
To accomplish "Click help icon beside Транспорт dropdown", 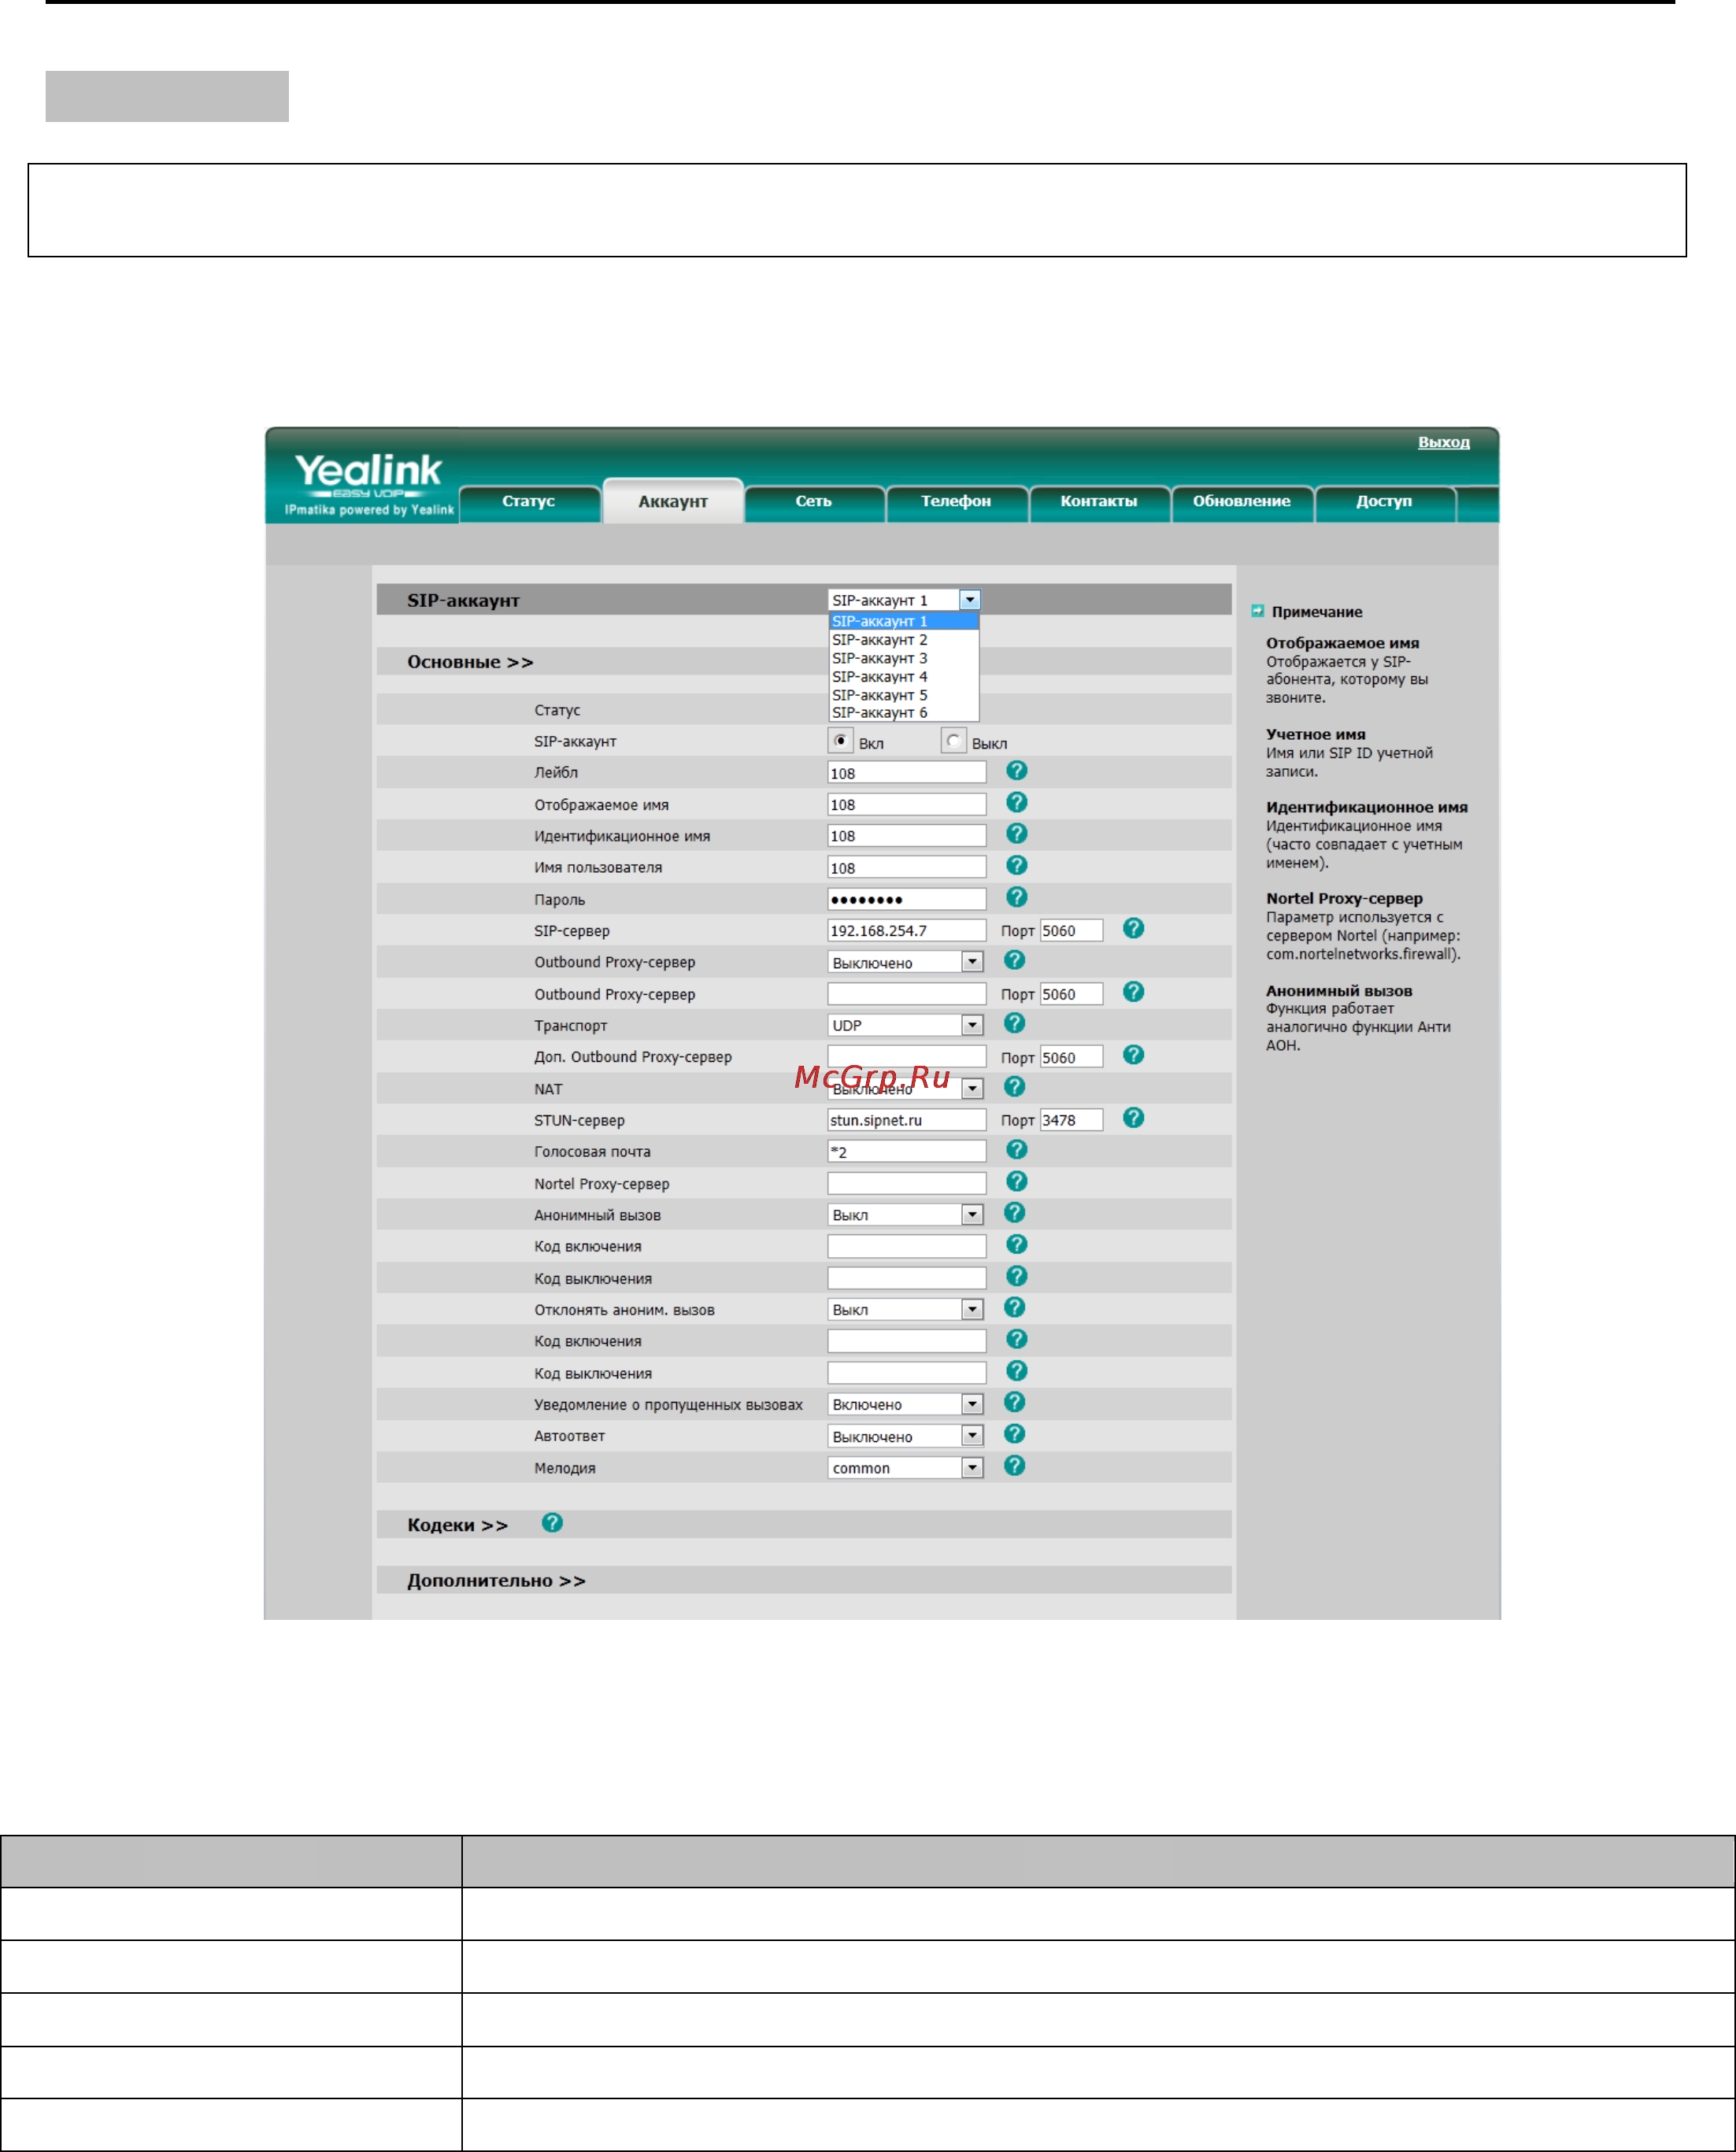I will 1014,1023.
